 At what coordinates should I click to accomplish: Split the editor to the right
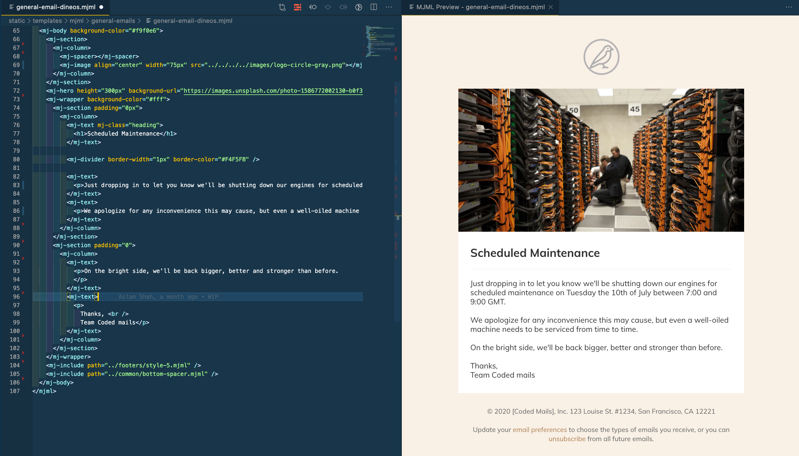(373, 7)
